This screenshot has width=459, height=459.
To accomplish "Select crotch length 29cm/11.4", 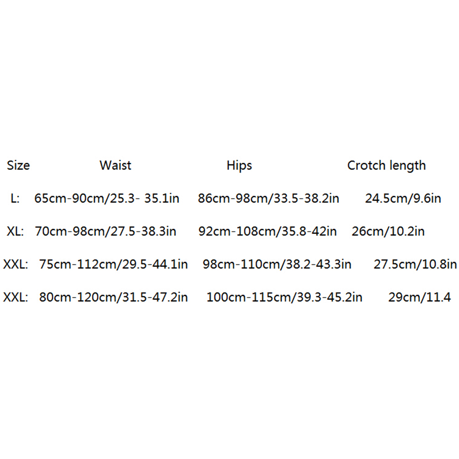I will pos(419,297).
